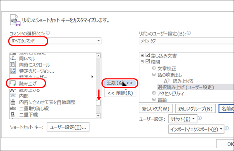
Task: Click the 二重下線 D icon
Action: pyautogui.click(x=13, y=114)
